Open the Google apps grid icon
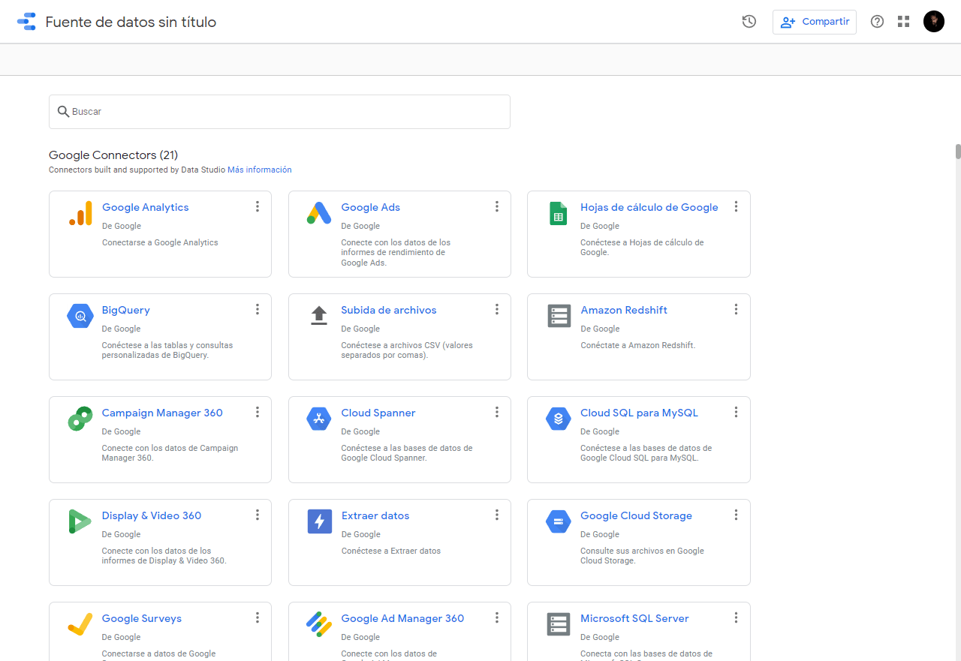The image size is (961, 661). tap(903, 22)
